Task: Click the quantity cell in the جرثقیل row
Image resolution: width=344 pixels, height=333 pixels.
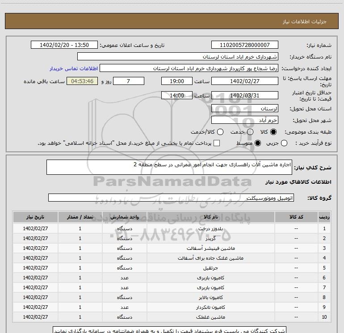Action: click(x=80, y=268)
